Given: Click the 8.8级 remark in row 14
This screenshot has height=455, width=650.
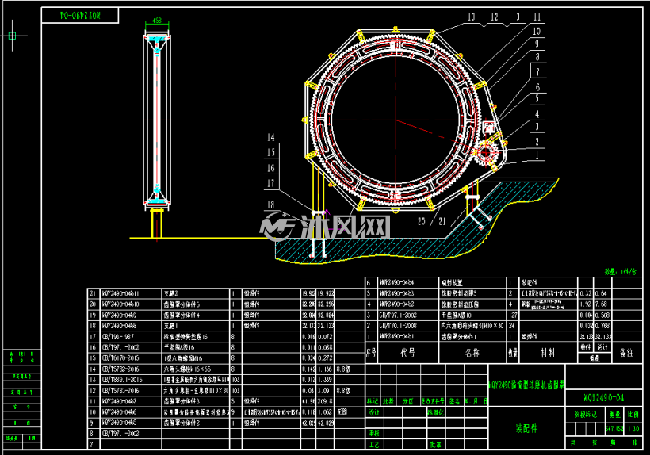Looking at the screenshot, I should click(x=343, y=369).
